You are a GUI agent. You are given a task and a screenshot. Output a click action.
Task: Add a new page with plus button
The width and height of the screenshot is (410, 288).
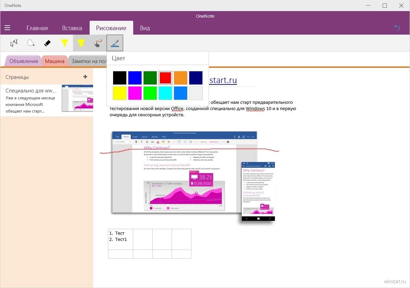(85, 77)
